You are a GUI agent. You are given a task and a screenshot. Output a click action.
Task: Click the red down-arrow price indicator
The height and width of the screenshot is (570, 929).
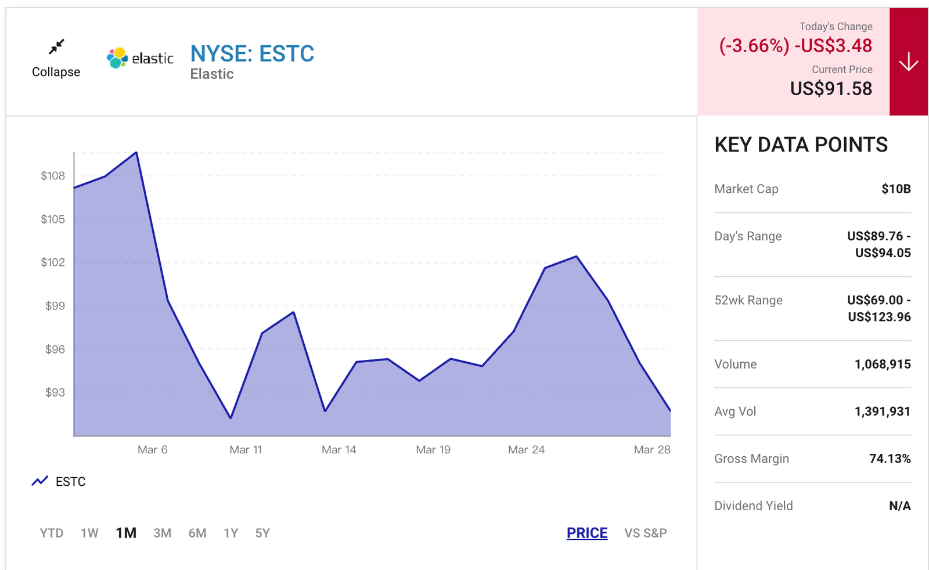(x=909, y=62)
